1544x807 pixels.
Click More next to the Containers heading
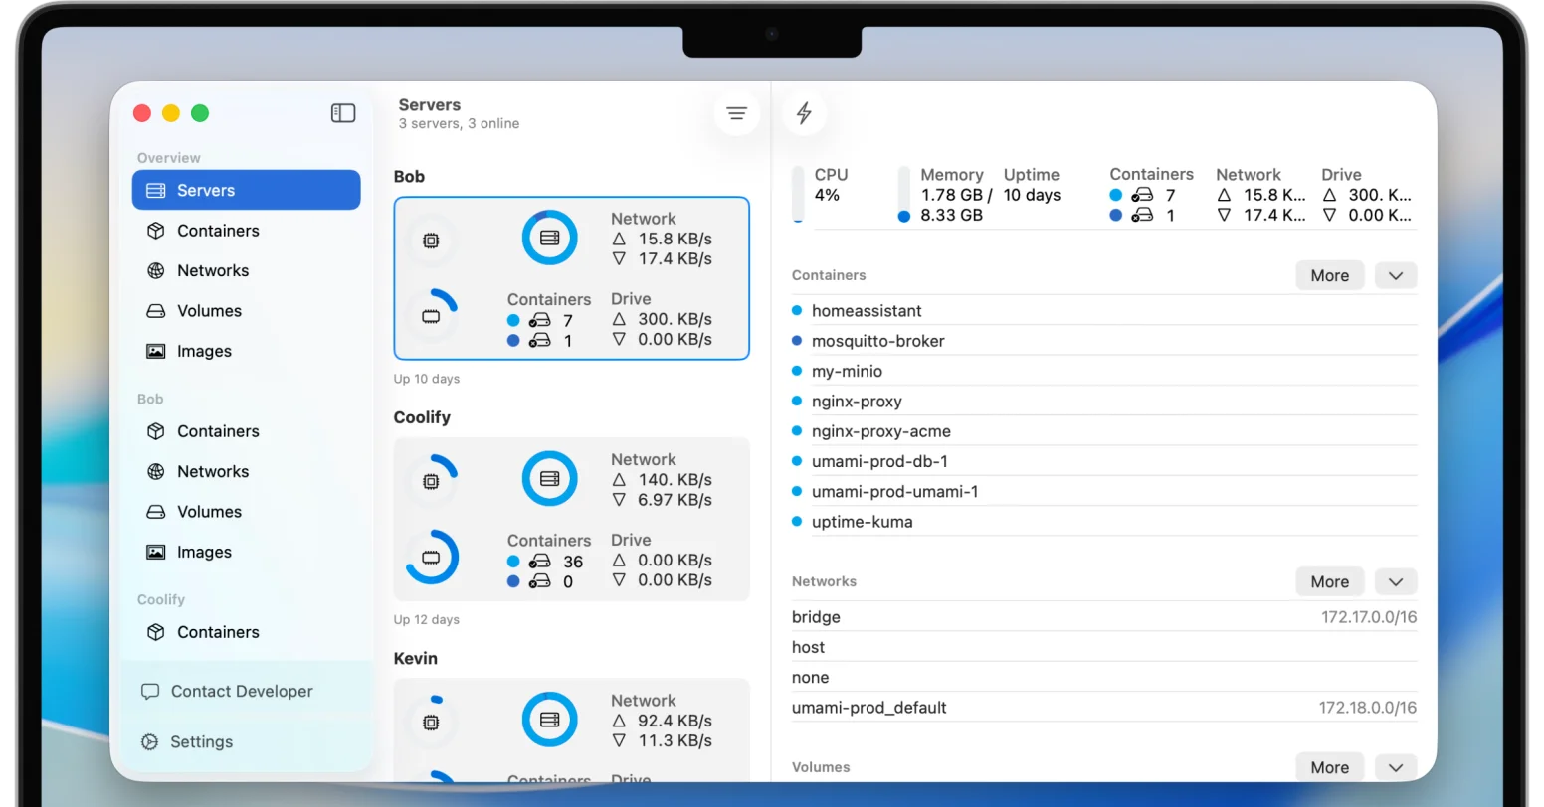click(x=1329, y=275)
